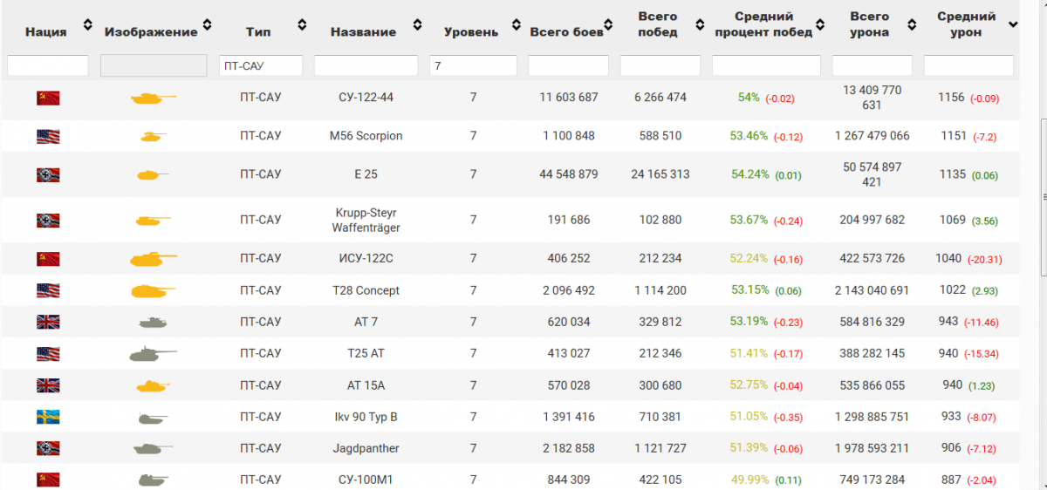Click the USA flag in T25 AT row

click(48, 353)
